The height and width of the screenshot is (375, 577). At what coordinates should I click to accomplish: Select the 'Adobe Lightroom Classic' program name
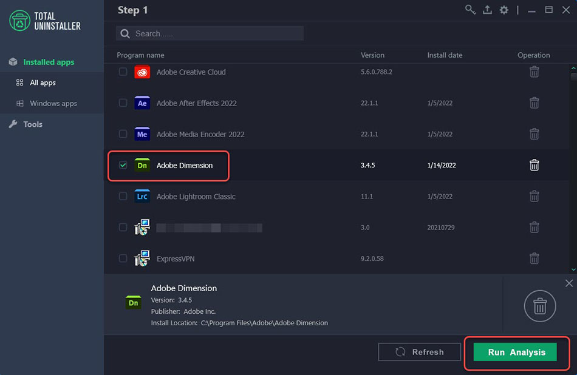point(196,197)
